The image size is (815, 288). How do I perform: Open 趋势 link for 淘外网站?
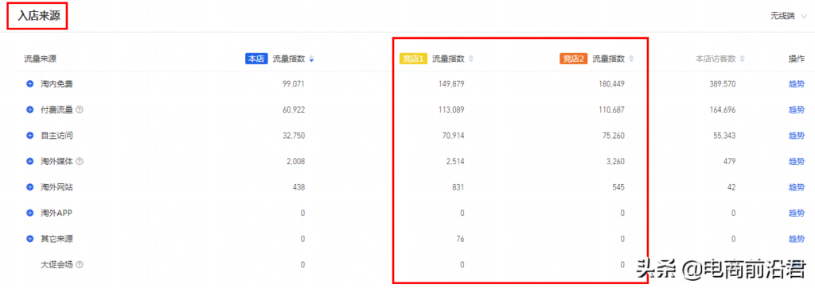click(x=796, y=187)
